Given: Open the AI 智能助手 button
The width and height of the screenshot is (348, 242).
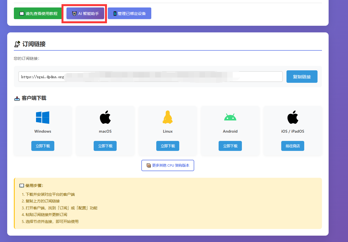Looking at the screenshot, I should tap(85, 13).
